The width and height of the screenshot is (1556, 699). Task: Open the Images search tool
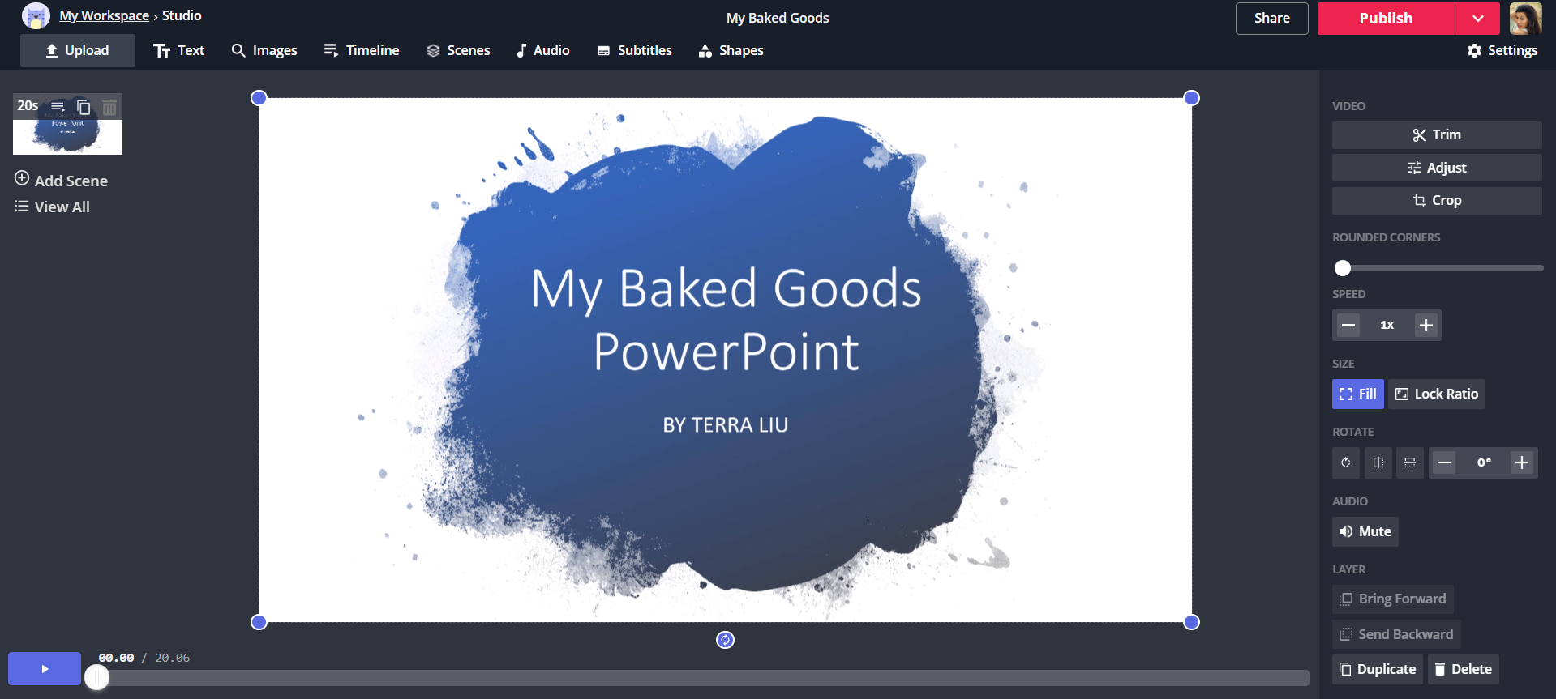click(x=264, y=50)
